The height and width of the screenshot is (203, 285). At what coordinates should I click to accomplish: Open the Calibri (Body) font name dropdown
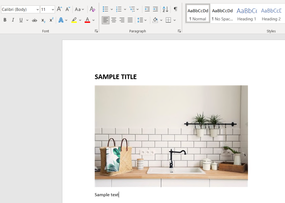(x=38, y=10)
